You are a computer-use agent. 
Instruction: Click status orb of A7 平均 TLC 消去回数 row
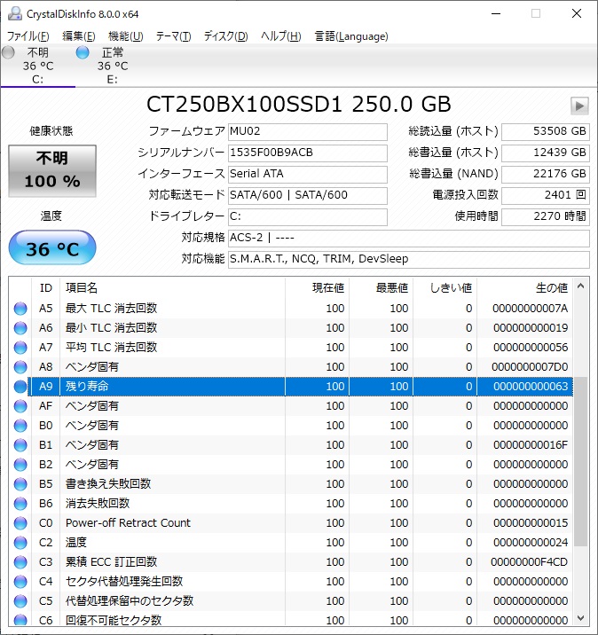pyautogui.click(x=20, y=348)
